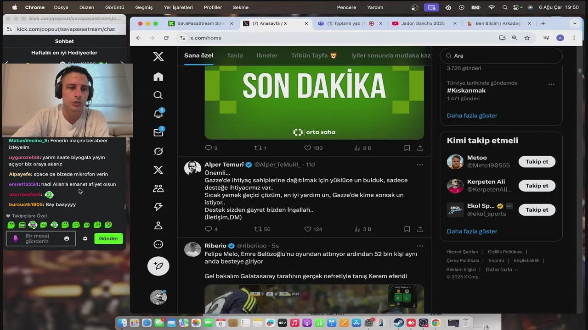The width and height of the screenshot is (588, 330).
Task: Open the Explore search icon in X sidebar
Action: 158,95
